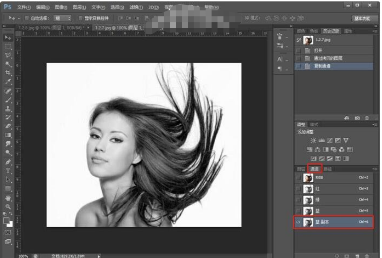Screen dimensions: 382x258
Task: Select the 通过拷贝的图层 history step
Action: point(328,58)
